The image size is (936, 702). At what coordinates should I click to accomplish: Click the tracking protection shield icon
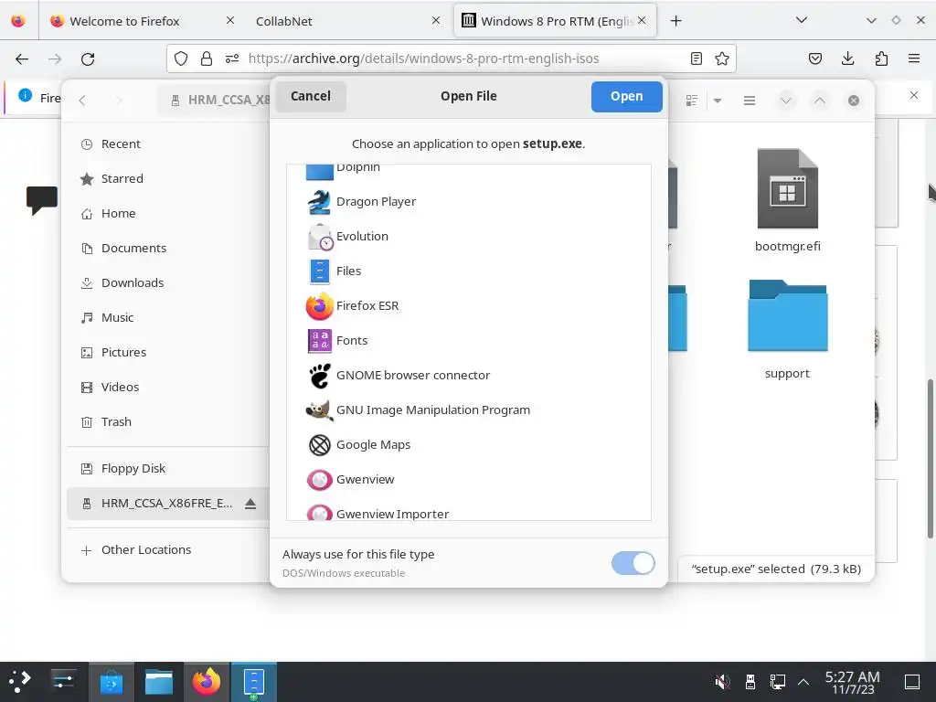click(x=181, y=58)
